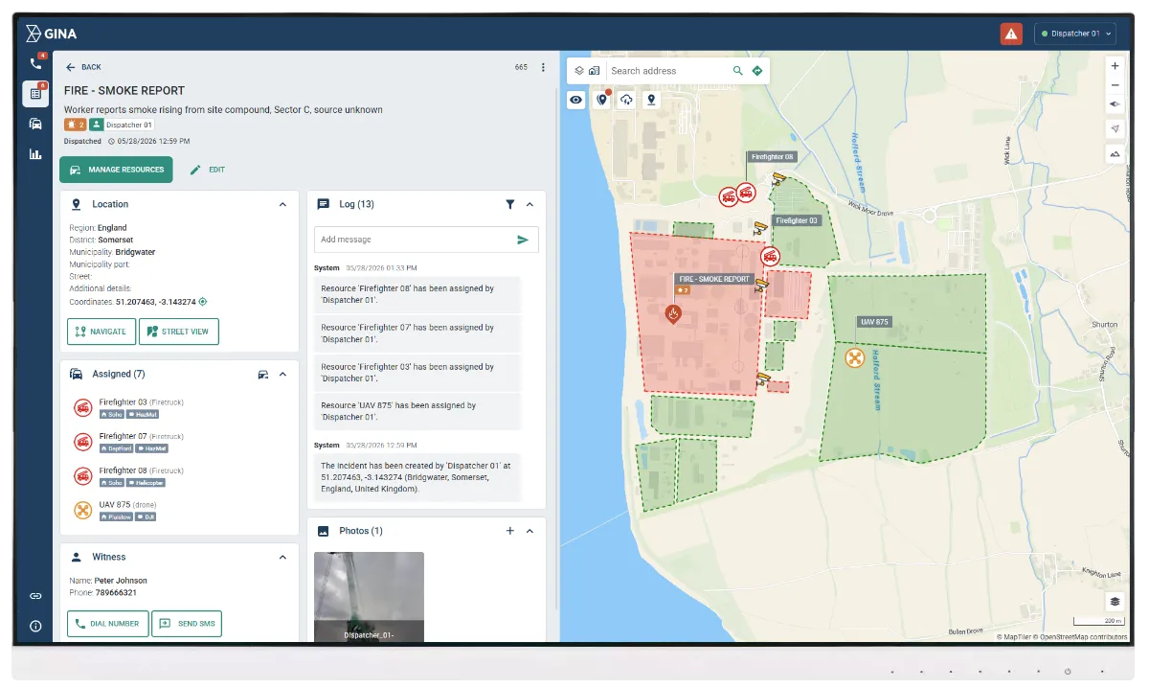Viewport: 1149px width, 688px height.
Task: Collapse the Location panel
Action: (282, 204)
